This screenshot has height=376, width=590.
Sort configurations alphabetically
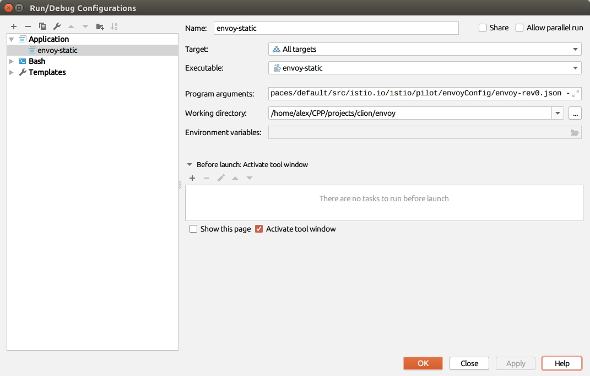(x=114, y=26)
